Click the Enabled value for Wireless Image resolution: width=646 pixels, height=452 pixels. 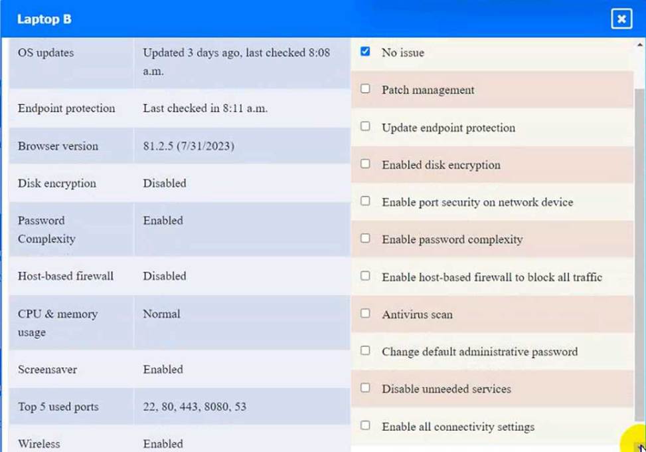point(163,444)
